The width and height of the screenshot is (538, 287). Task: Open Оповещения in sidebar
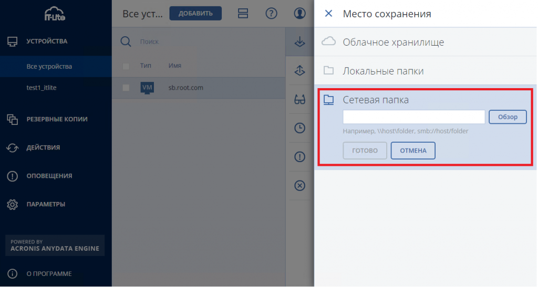pos(49,176)
